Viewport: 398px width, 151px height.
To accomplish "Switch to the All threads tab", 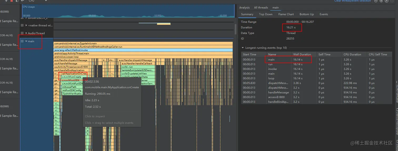I will click(x=261, y=8).
